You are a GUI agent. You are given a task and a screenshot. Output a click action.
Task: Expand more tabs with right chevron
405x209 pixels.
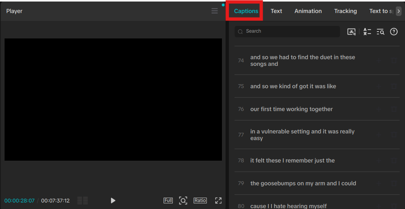[399, 11]
